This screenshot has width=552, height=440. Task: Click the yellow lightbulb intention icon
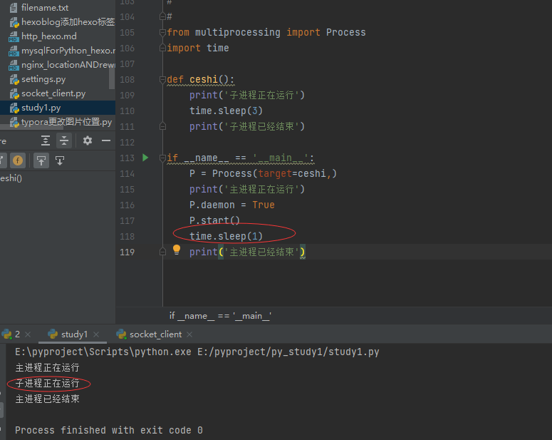[177, 251]
